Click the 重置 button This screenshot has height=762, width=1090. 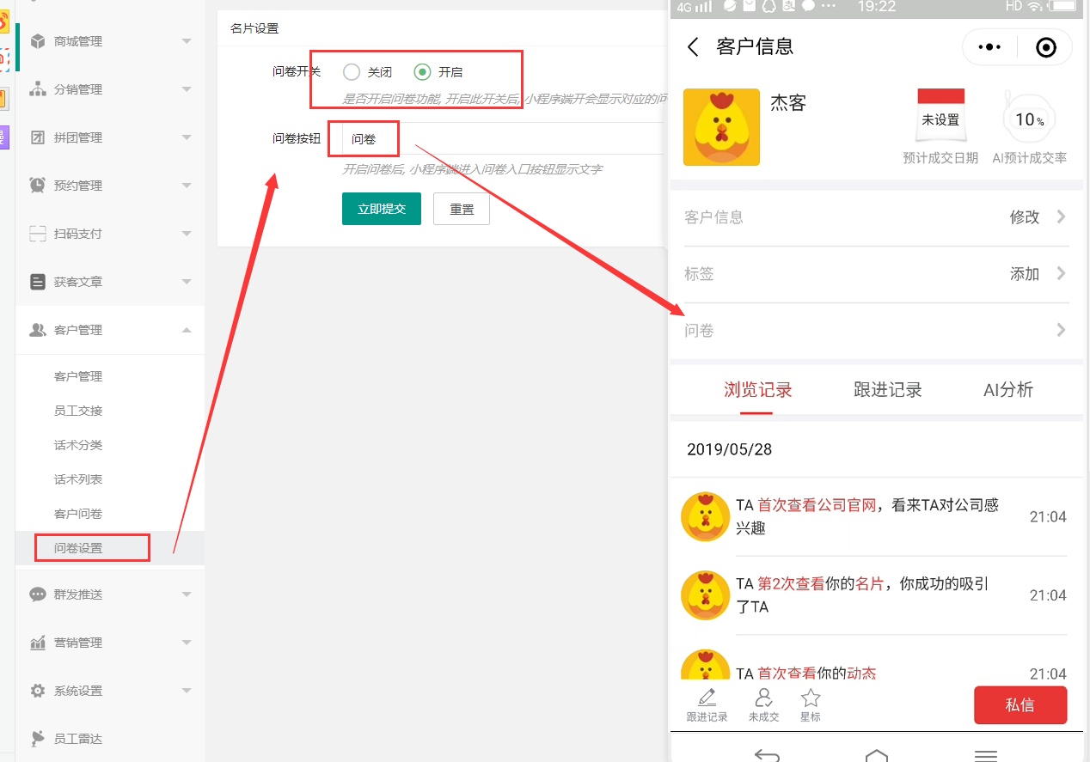click(x=462, y=209)
